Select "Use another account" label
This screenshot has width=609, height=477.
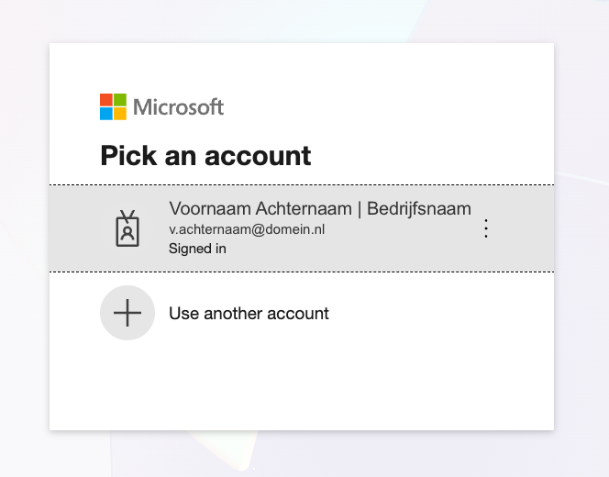click(x=249, y=314)
